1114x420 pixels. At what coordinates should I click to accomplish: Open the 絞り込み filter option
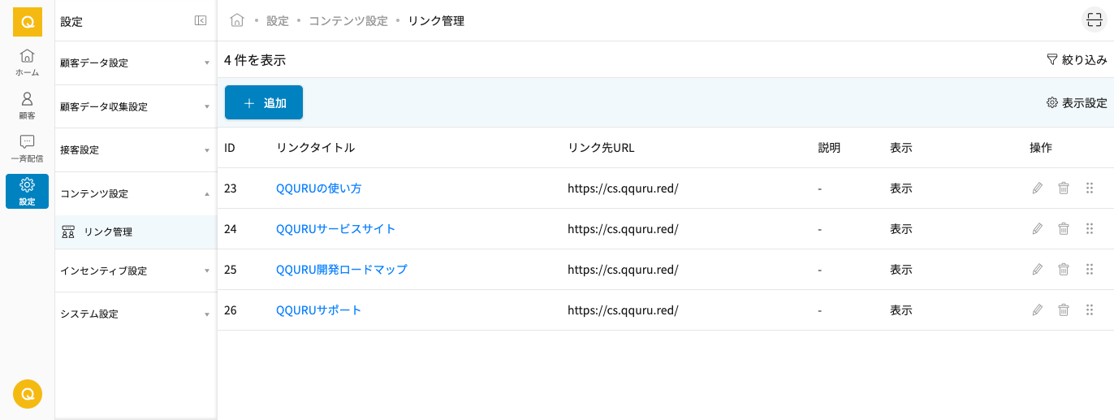(x=1077, y=59)
